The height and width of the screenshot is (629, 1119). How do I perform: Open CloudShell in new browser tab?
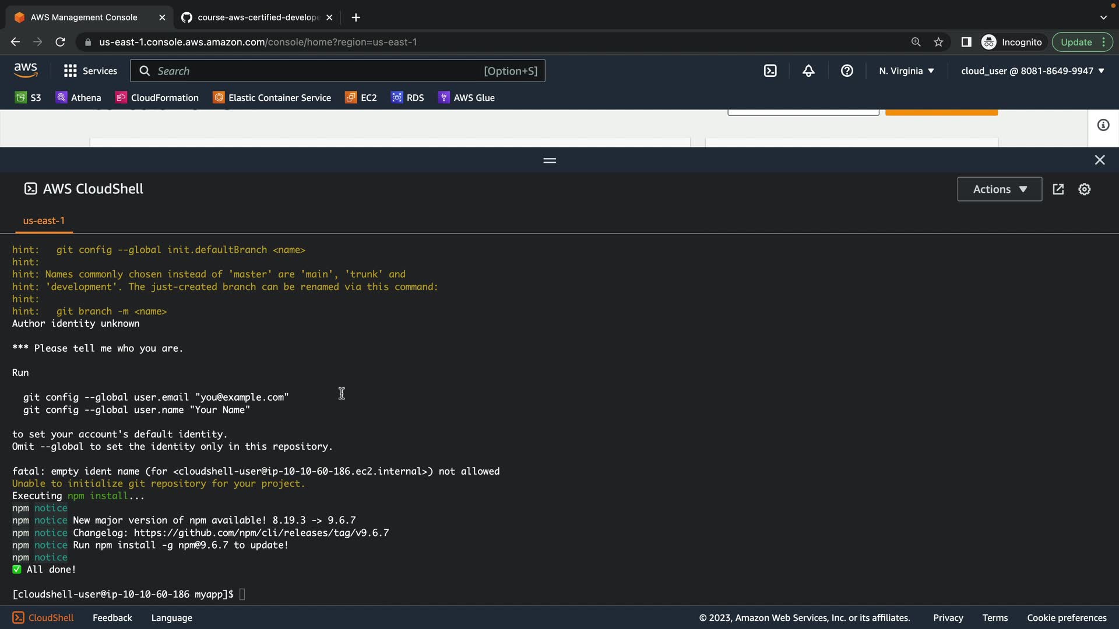tap(1058, 189)
